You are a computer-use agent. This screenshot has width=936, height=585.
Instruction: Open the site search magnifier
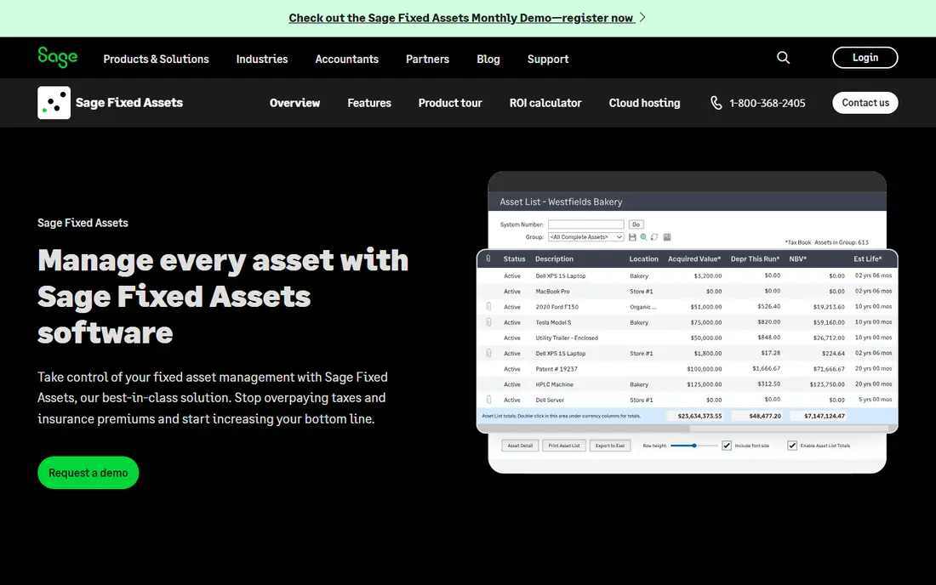pos(783,57)
